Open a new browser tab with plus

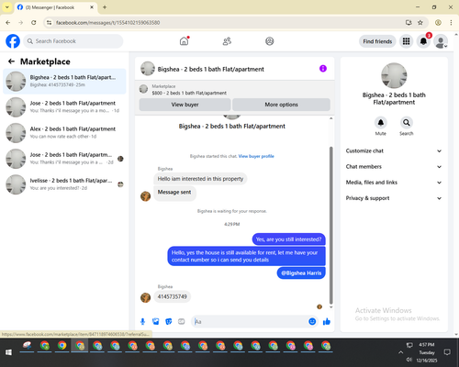coord(105,7)
